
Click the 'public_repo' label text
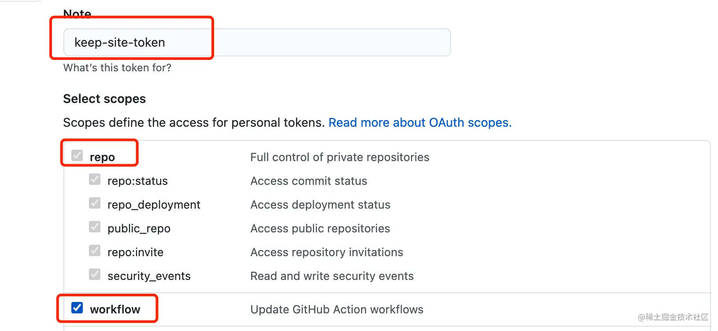pos(139,228)
